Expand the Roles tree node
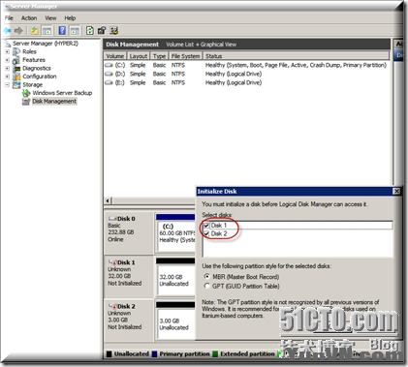Image resolution: width=408 pixels, height=367 pixels. [x=7, y=51]
